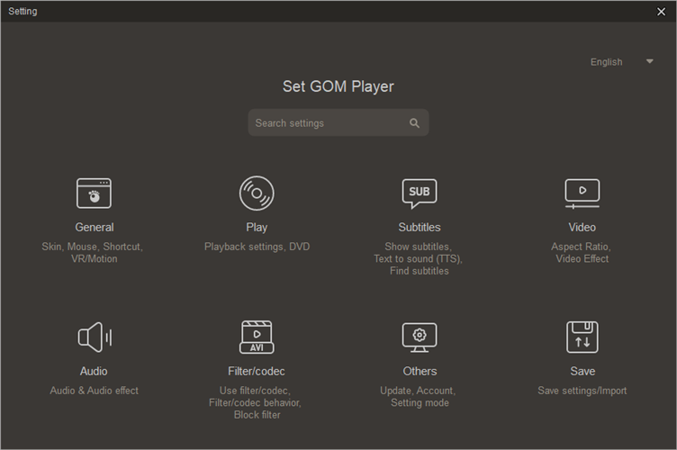Click 'Aspect Ratio, Video Effect' description
This screenshot has height=450, width=677.
(582, 253)
